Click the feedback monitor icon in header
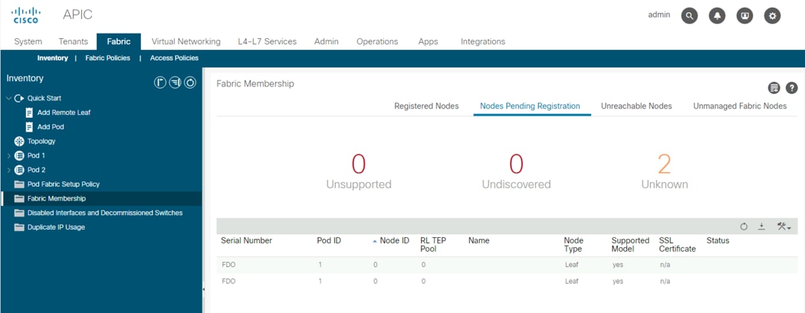This screenshot has height=313, width=805. pos(744,16)
